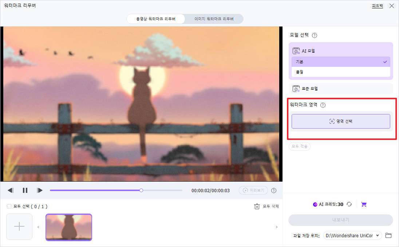The image size is (399, 247).
Task: Click the 표준 모델 icon
Action: pos(296,89)
